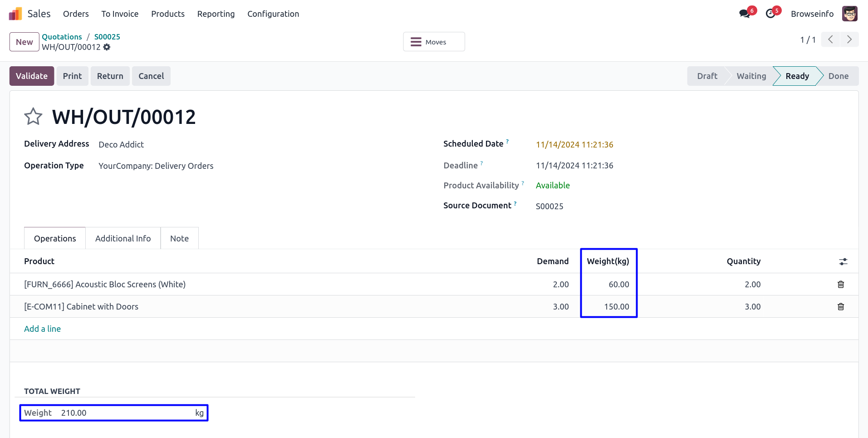Open the chat messages icon
The image size is (868, 438).
[745, 14]
